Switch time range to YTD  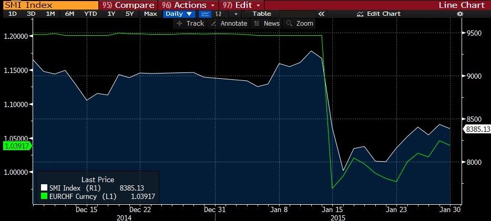pyautogui.click(x=90, y=14)
